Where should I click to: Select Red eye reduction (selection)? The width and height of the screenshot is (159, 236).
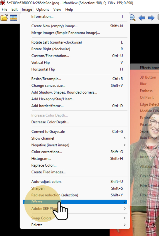click(75, 195)
